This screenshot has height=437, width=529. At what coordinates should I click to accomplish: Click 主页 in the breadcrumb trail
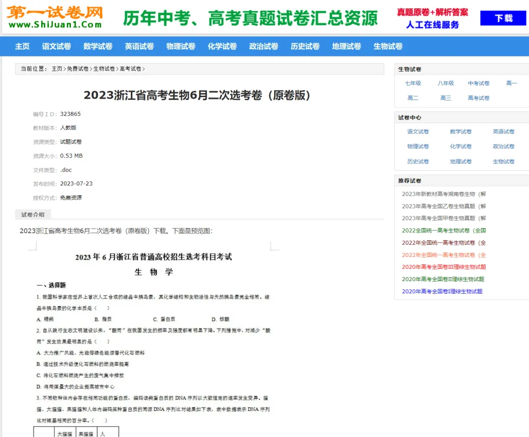(x=57, y=69)
